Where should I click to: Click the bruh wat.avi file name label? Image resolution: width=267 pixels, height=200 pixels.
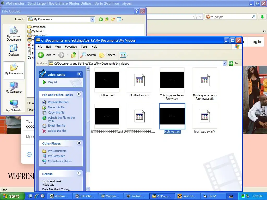pyautogui.click(x=172, y=132)
